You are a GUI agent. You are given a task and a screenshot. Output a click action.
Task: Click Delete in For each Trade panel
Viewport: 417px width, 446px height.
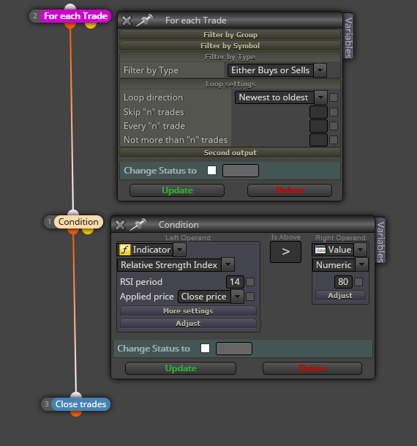point(290,190)
